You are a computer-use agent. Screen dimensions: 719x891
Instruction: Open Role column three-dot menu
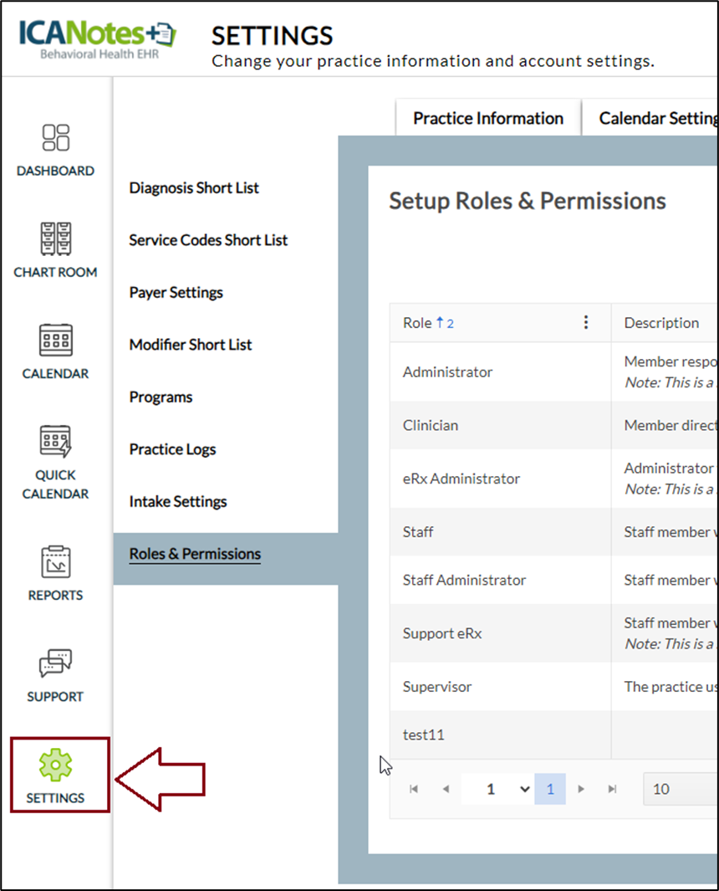586,323
